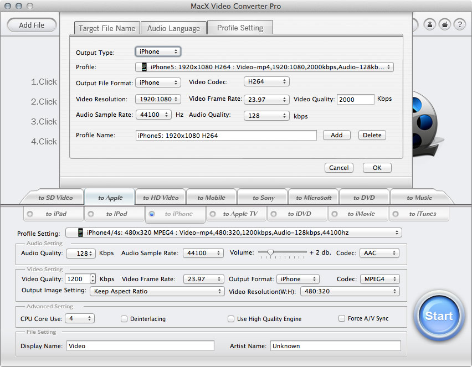Open the home page icon
This screenshot has height=367, width=472.
pos(444,25)
